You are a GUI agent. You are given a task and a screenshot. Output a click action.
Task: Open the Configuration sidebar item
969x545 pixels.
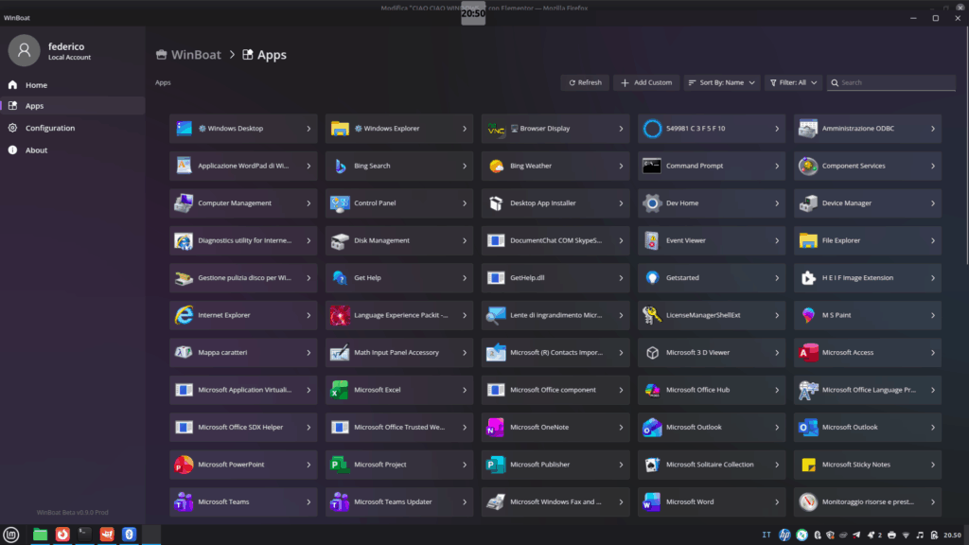(49, 128)
